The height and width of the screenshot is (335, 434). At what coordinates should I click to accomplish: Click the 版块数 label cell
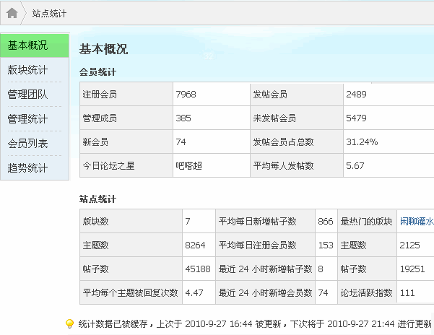point(96,222)
